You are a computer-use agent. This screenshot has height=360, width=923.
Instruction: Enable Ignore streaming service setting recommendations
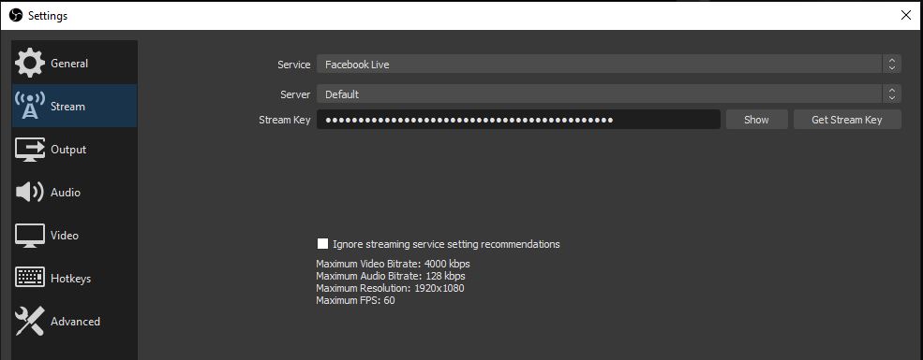click(322, 244)
